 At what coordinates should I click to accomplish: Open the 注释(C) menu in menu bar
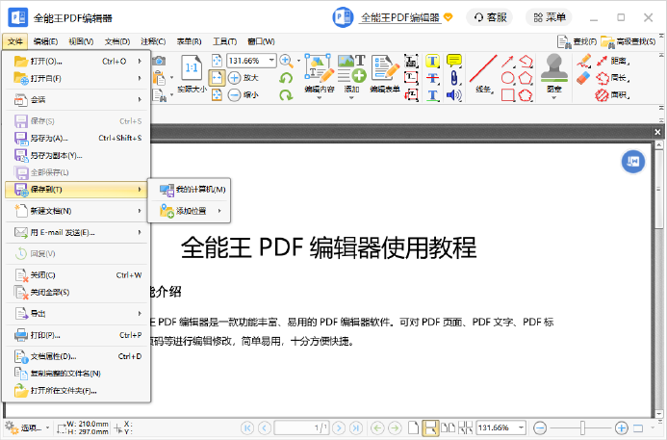(152, 41)
